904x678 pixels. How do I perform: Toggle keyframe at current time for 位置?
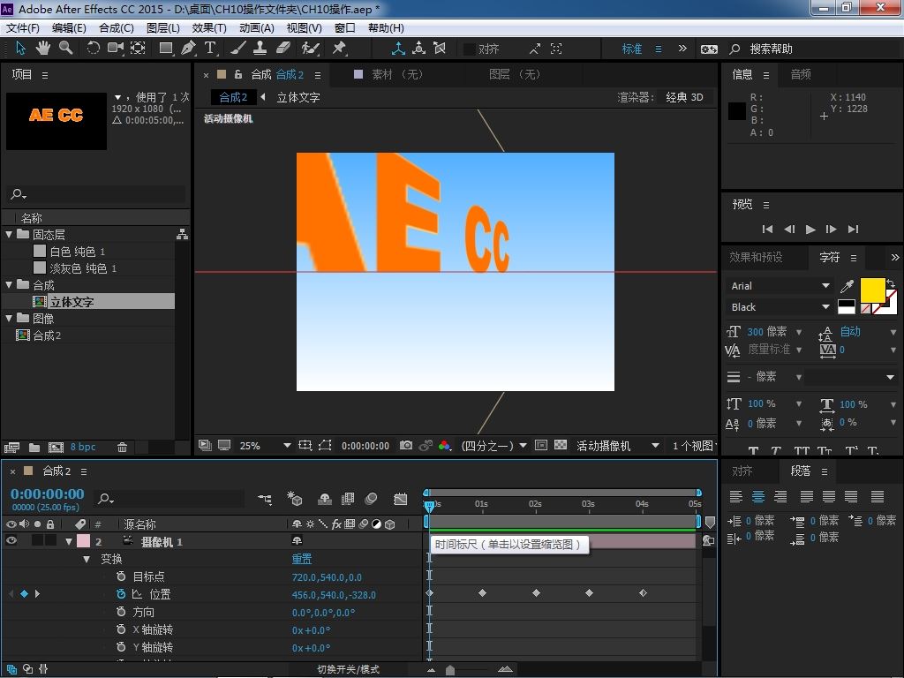point(24,593)
